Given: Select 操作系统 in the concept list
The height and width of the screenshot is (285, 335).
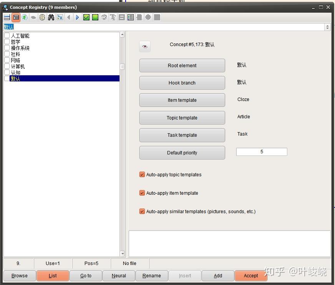Looking at the screenshot, I should pos(20,48).
